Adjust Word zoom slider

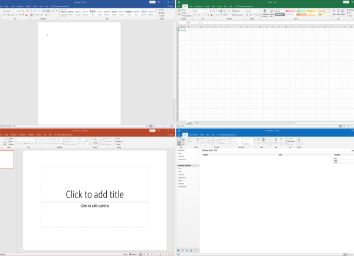[x=163, y=126]
